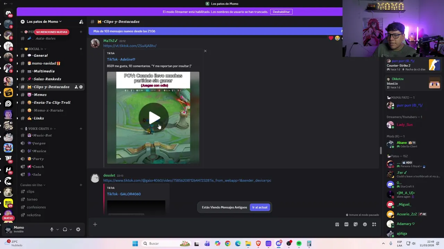Click the laughing emoji reaction
This screenshot has height=249, width=444.
point(337,38)
